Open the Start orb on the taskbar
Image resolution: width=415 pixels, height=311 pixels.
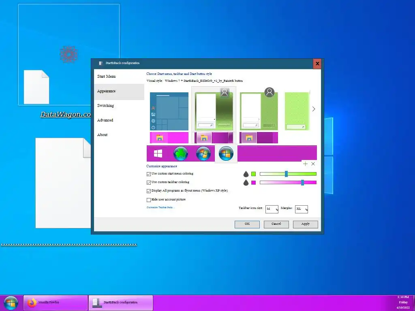click(x=11, y=303)
